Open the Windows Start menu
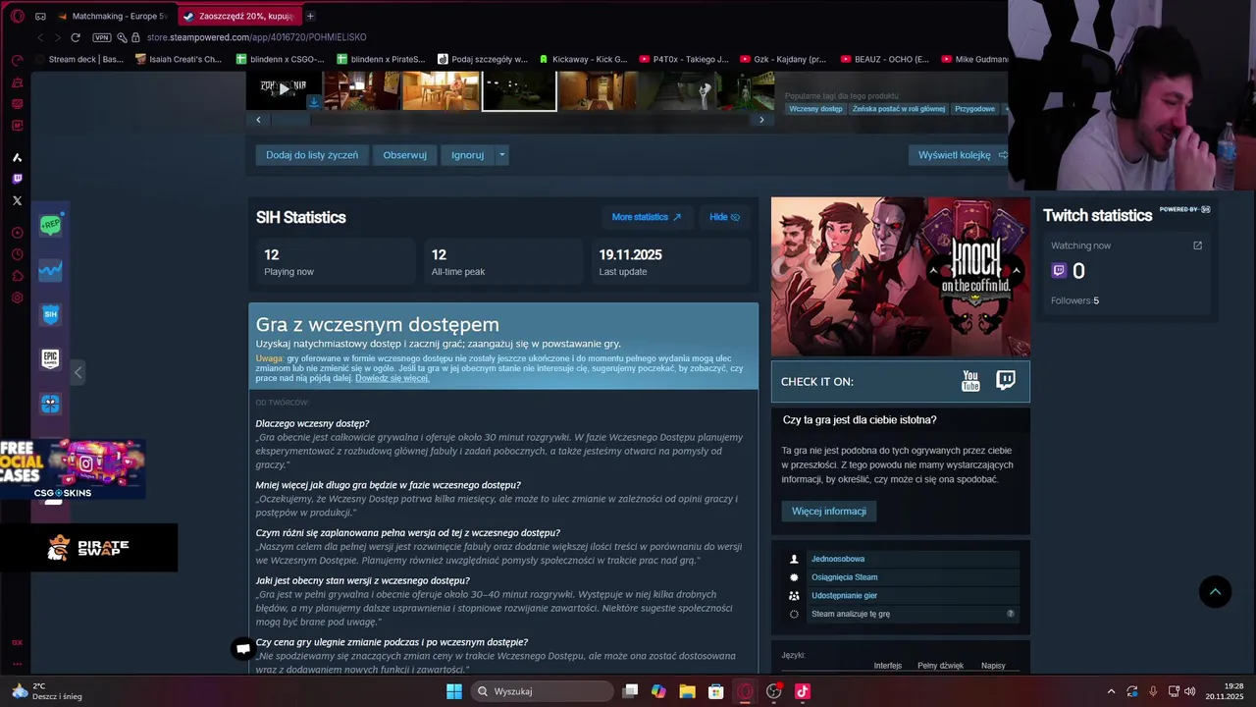Viewport: 1256px width, 707px height. pos(454,691)
